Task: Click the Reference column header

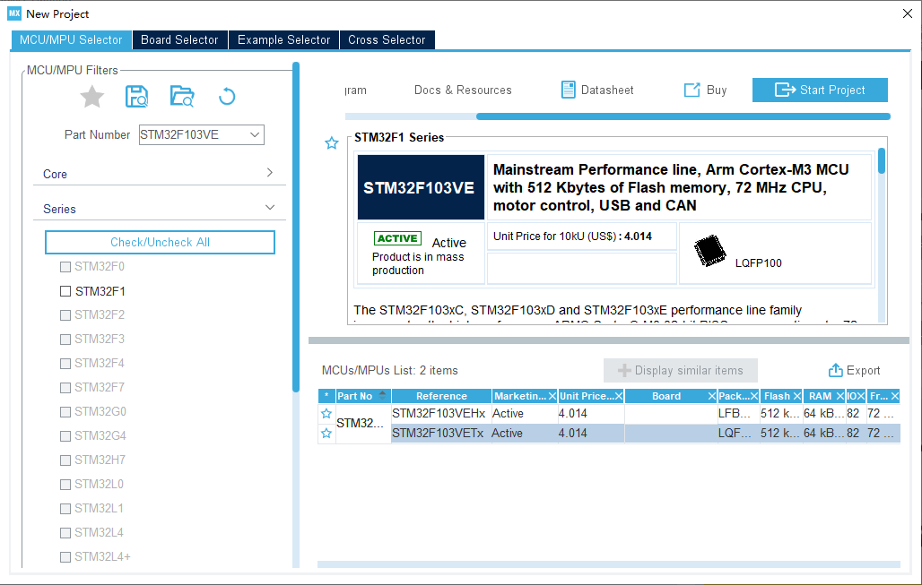Action: pos(441,397)
